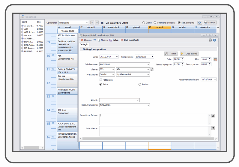Image resolution: width=239 pixels, height=167 pixels.
Task: Expand the Aer spa client tree node
Action: point(22,35)
